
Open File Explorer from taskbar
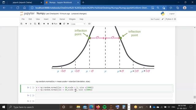point(78,107)
